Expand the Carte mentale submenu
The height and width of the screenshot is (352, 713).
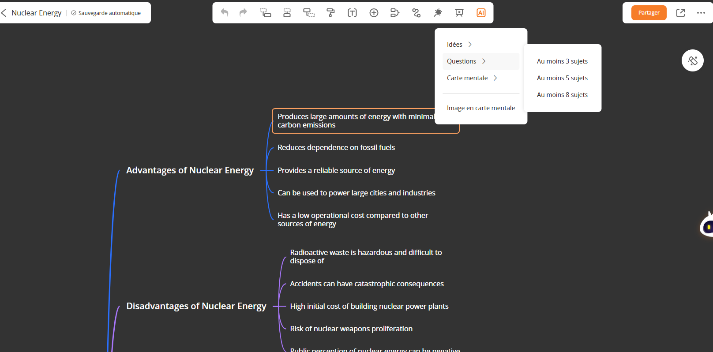click(472, 78)
